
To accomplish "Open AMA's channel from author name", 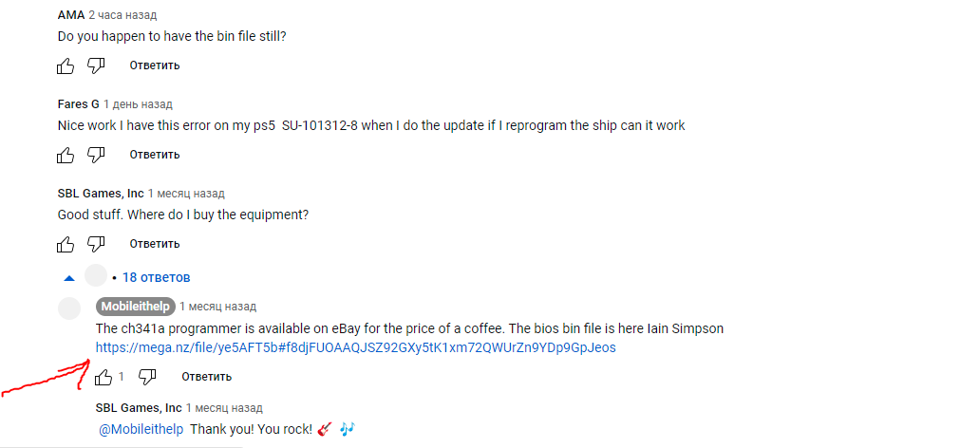I will pos(70,15).
